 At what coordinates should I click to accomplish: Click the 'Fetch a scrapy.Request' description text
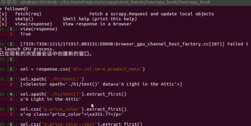[151, 14]
